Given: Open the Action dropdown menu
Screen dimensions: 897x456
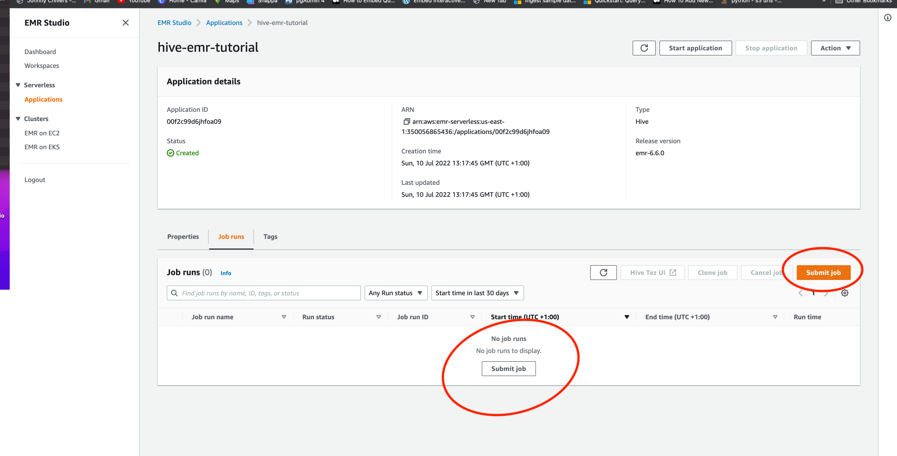Looking at the screenshot, I should (x=835, y=48).
